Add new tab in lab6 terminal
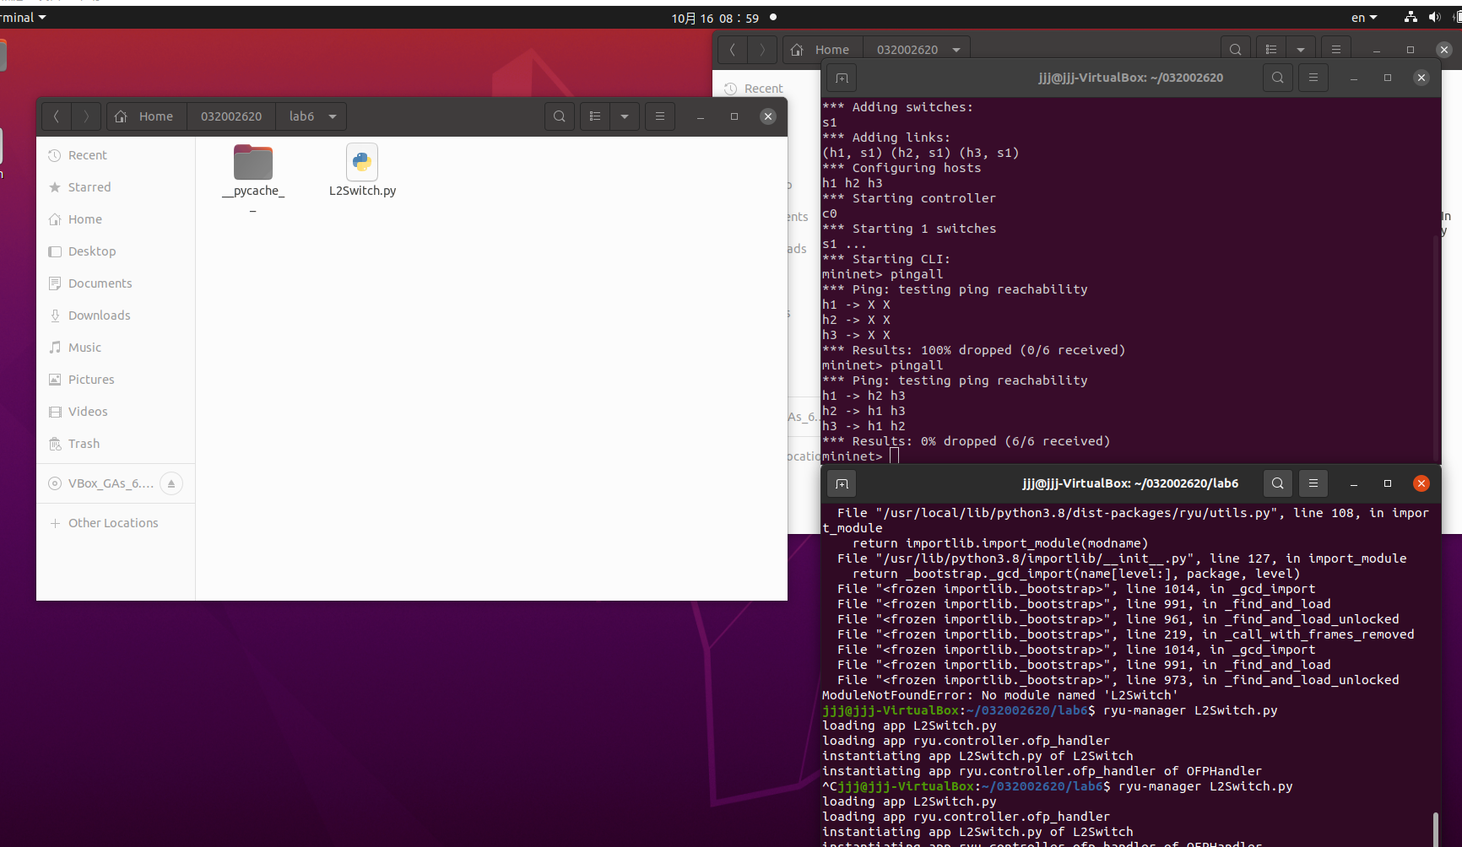 click(842, 483)
